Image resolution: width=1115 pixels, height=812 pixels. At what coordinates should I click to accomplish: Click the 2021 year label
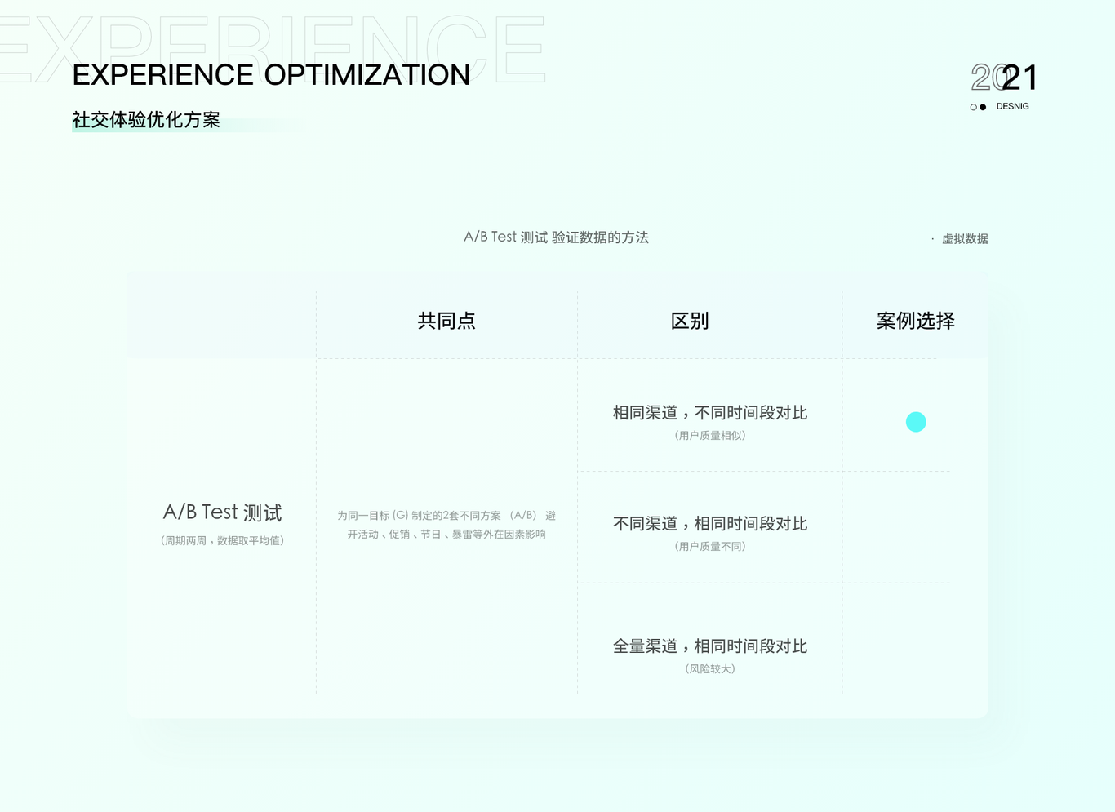click(1004, 78)
